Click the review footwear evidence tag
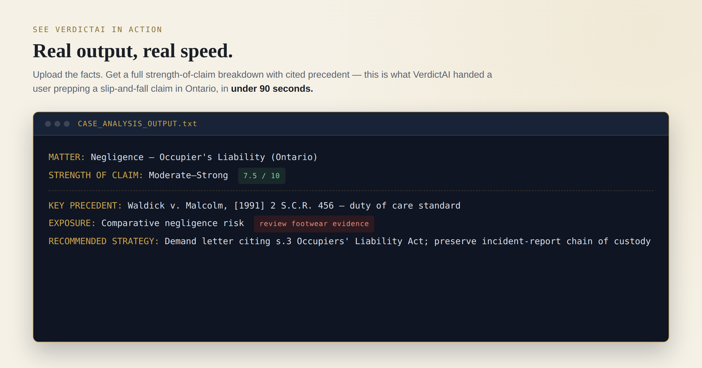 click(314, 224)
